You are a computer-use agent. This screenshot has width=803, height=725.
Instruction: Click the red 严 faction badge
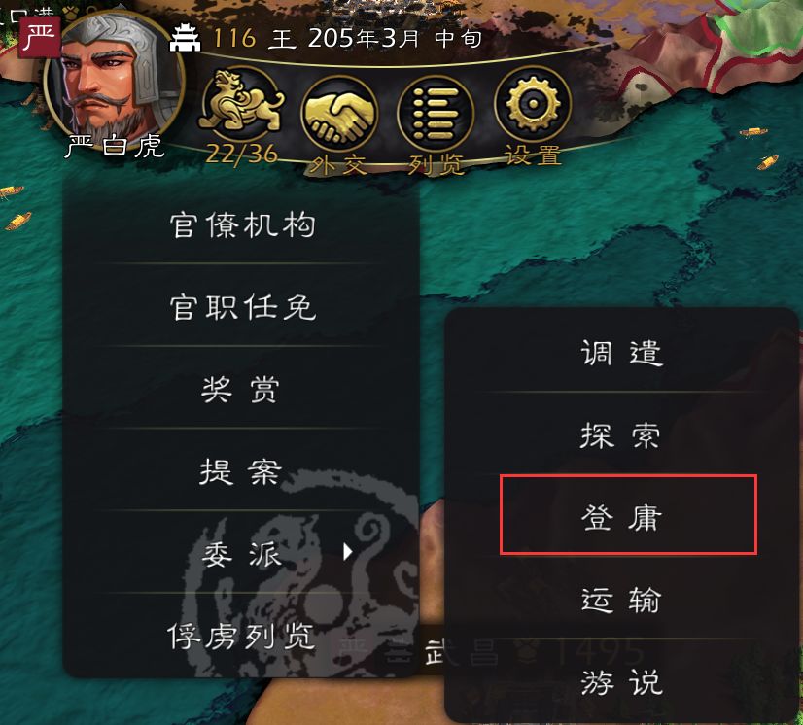pyautogui.click(x=40, y=37)
